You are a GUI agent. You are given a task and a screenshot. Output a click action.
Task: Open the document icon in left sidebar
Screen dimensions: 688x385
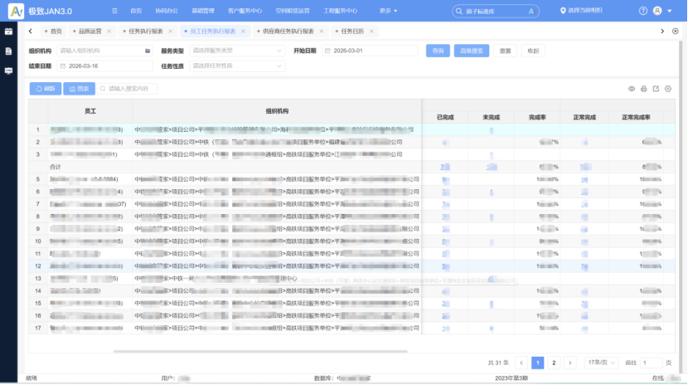tap(8, 51)
